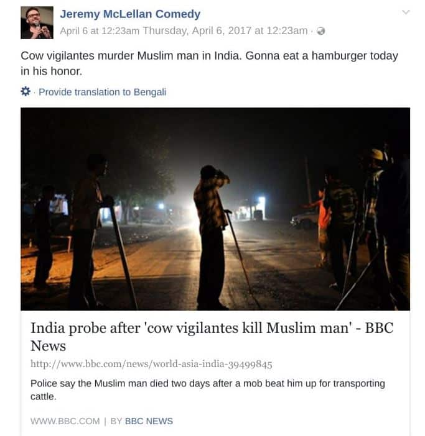
Task: Open the night street article preview photo
Action: pos(215,209)
